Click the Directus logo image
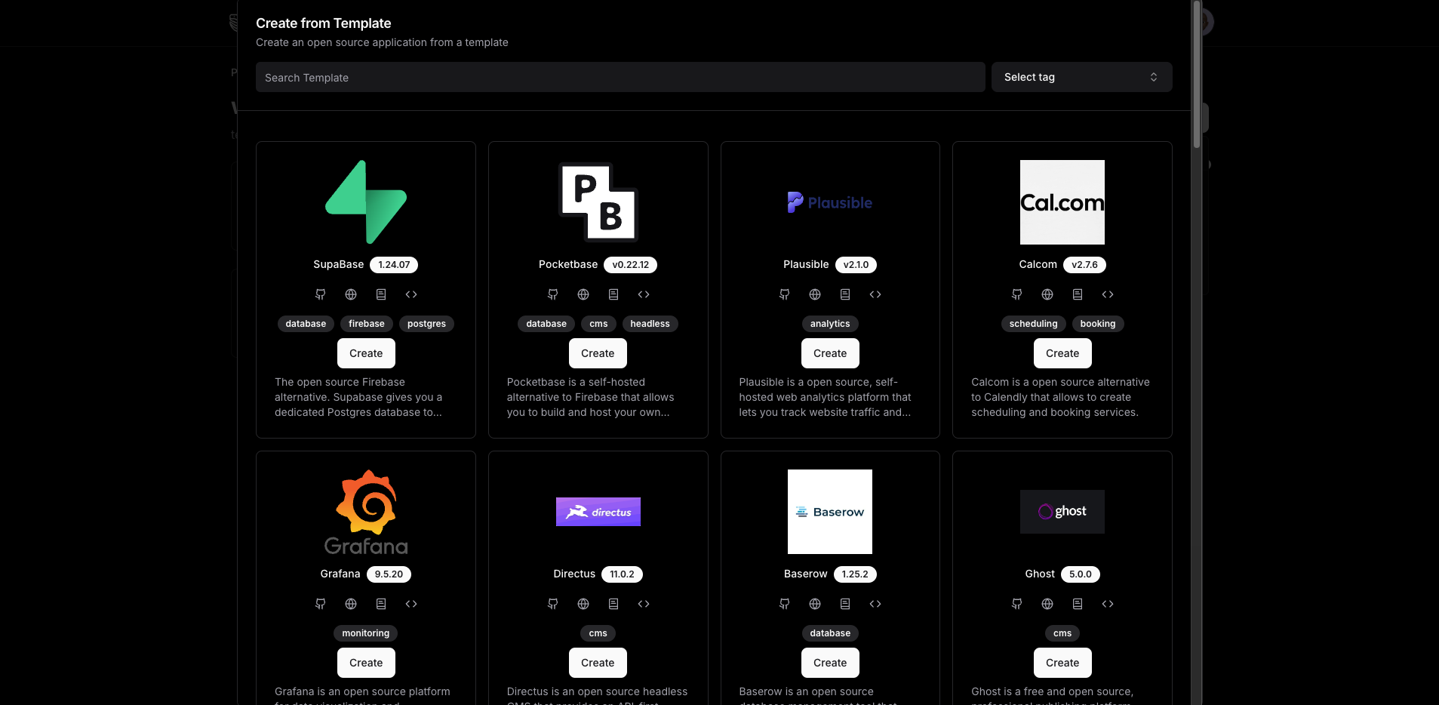Image resolution: width=1439 pixels, height=705 pixels. click(598, 512)
